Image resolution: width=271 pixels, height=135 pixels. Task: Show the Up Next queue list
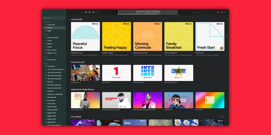pos(225,12)
